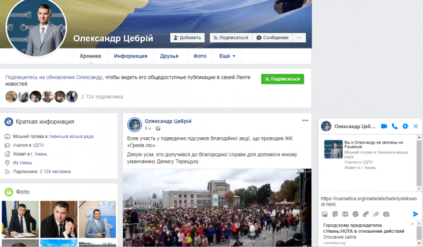Open the three-dot menu on cover
The width and height of the screenshot is (423, 247).
point(299,37)
